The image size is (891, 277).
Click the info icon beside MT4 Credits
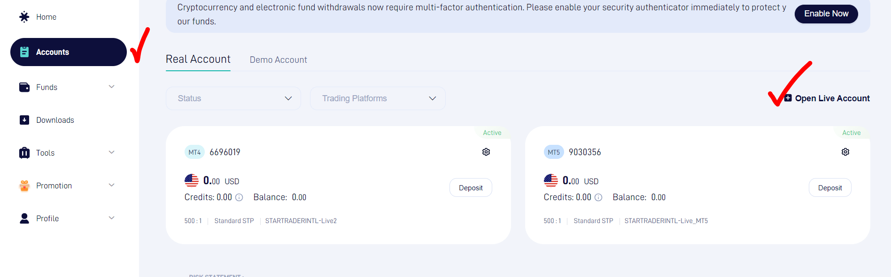point(239,197)
